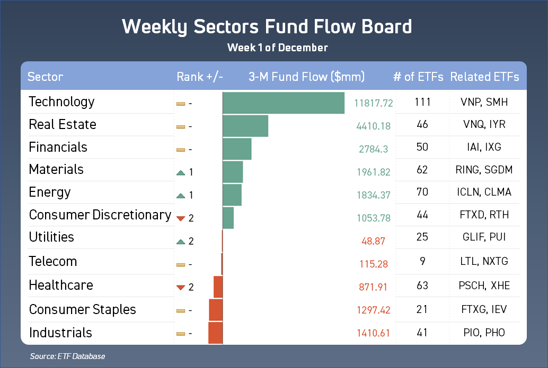Click the Source: ETF Database credit
Viewport: 548px width, 368px height.
[x=67, y=356]
